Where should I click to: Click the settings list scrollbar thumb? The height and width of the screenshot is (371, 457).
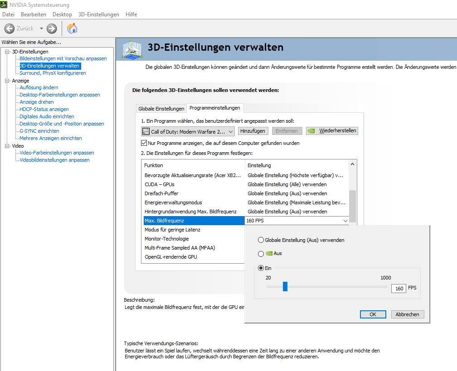pos(352,206)
